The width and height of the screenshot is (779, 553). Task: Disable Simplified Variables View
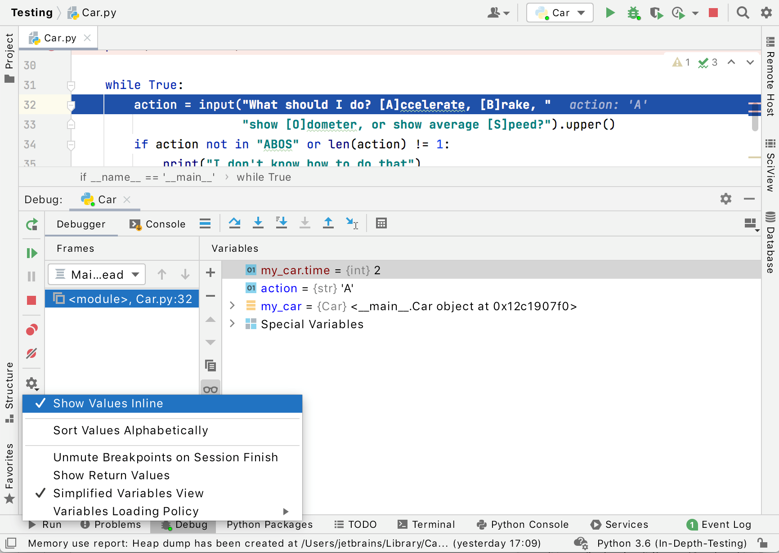click(128, 493)
